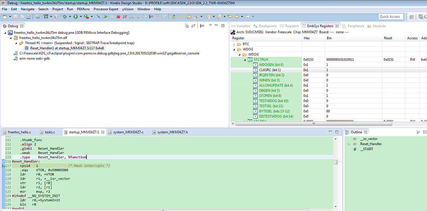
Task: Open the Back history dropdown arrow
Action: (x=242, y=17)
